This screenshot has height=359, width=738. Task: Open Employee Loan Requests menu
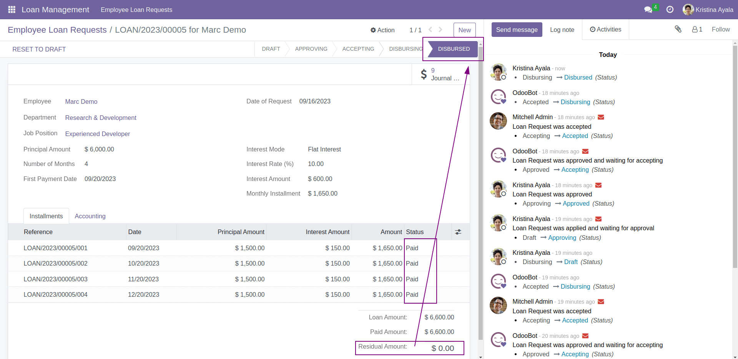[136, 10]
